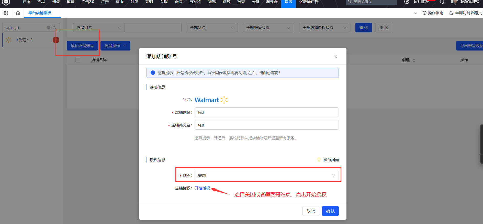Viewport: 483px width, 224px height.
Task: Click the 导出账号数据 button
Action: coord(470,46)
